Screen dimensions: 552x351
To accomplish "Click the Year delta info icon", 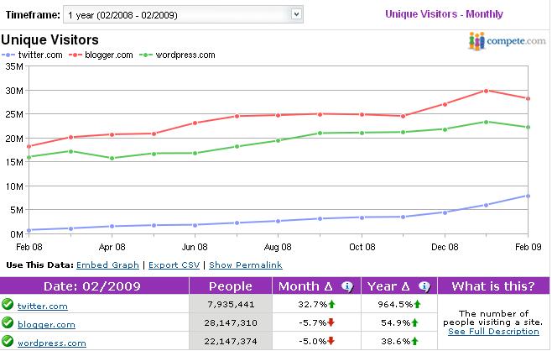I will [x=424, y=286].
